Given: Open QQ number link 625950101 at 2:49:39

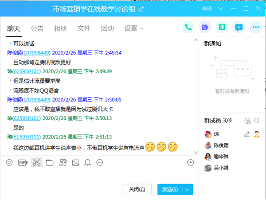Looking at the screenshot, I should [27, 71].
